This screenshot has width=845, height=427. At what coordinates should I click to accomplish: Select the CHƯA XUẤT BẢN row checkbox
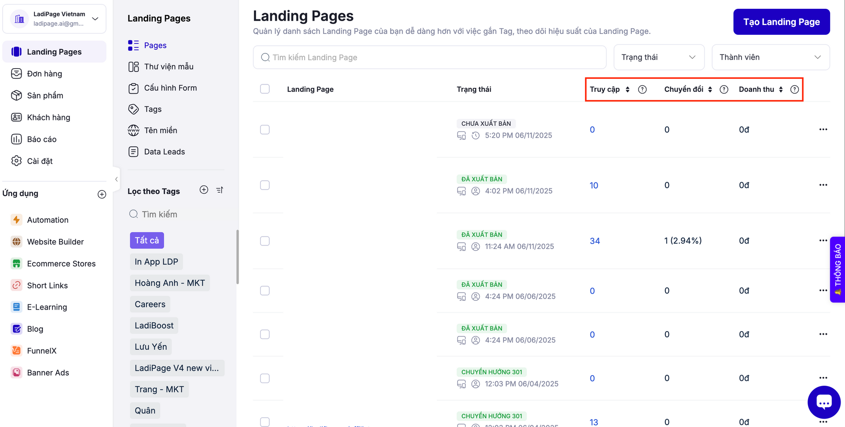(x=265, y=130)
